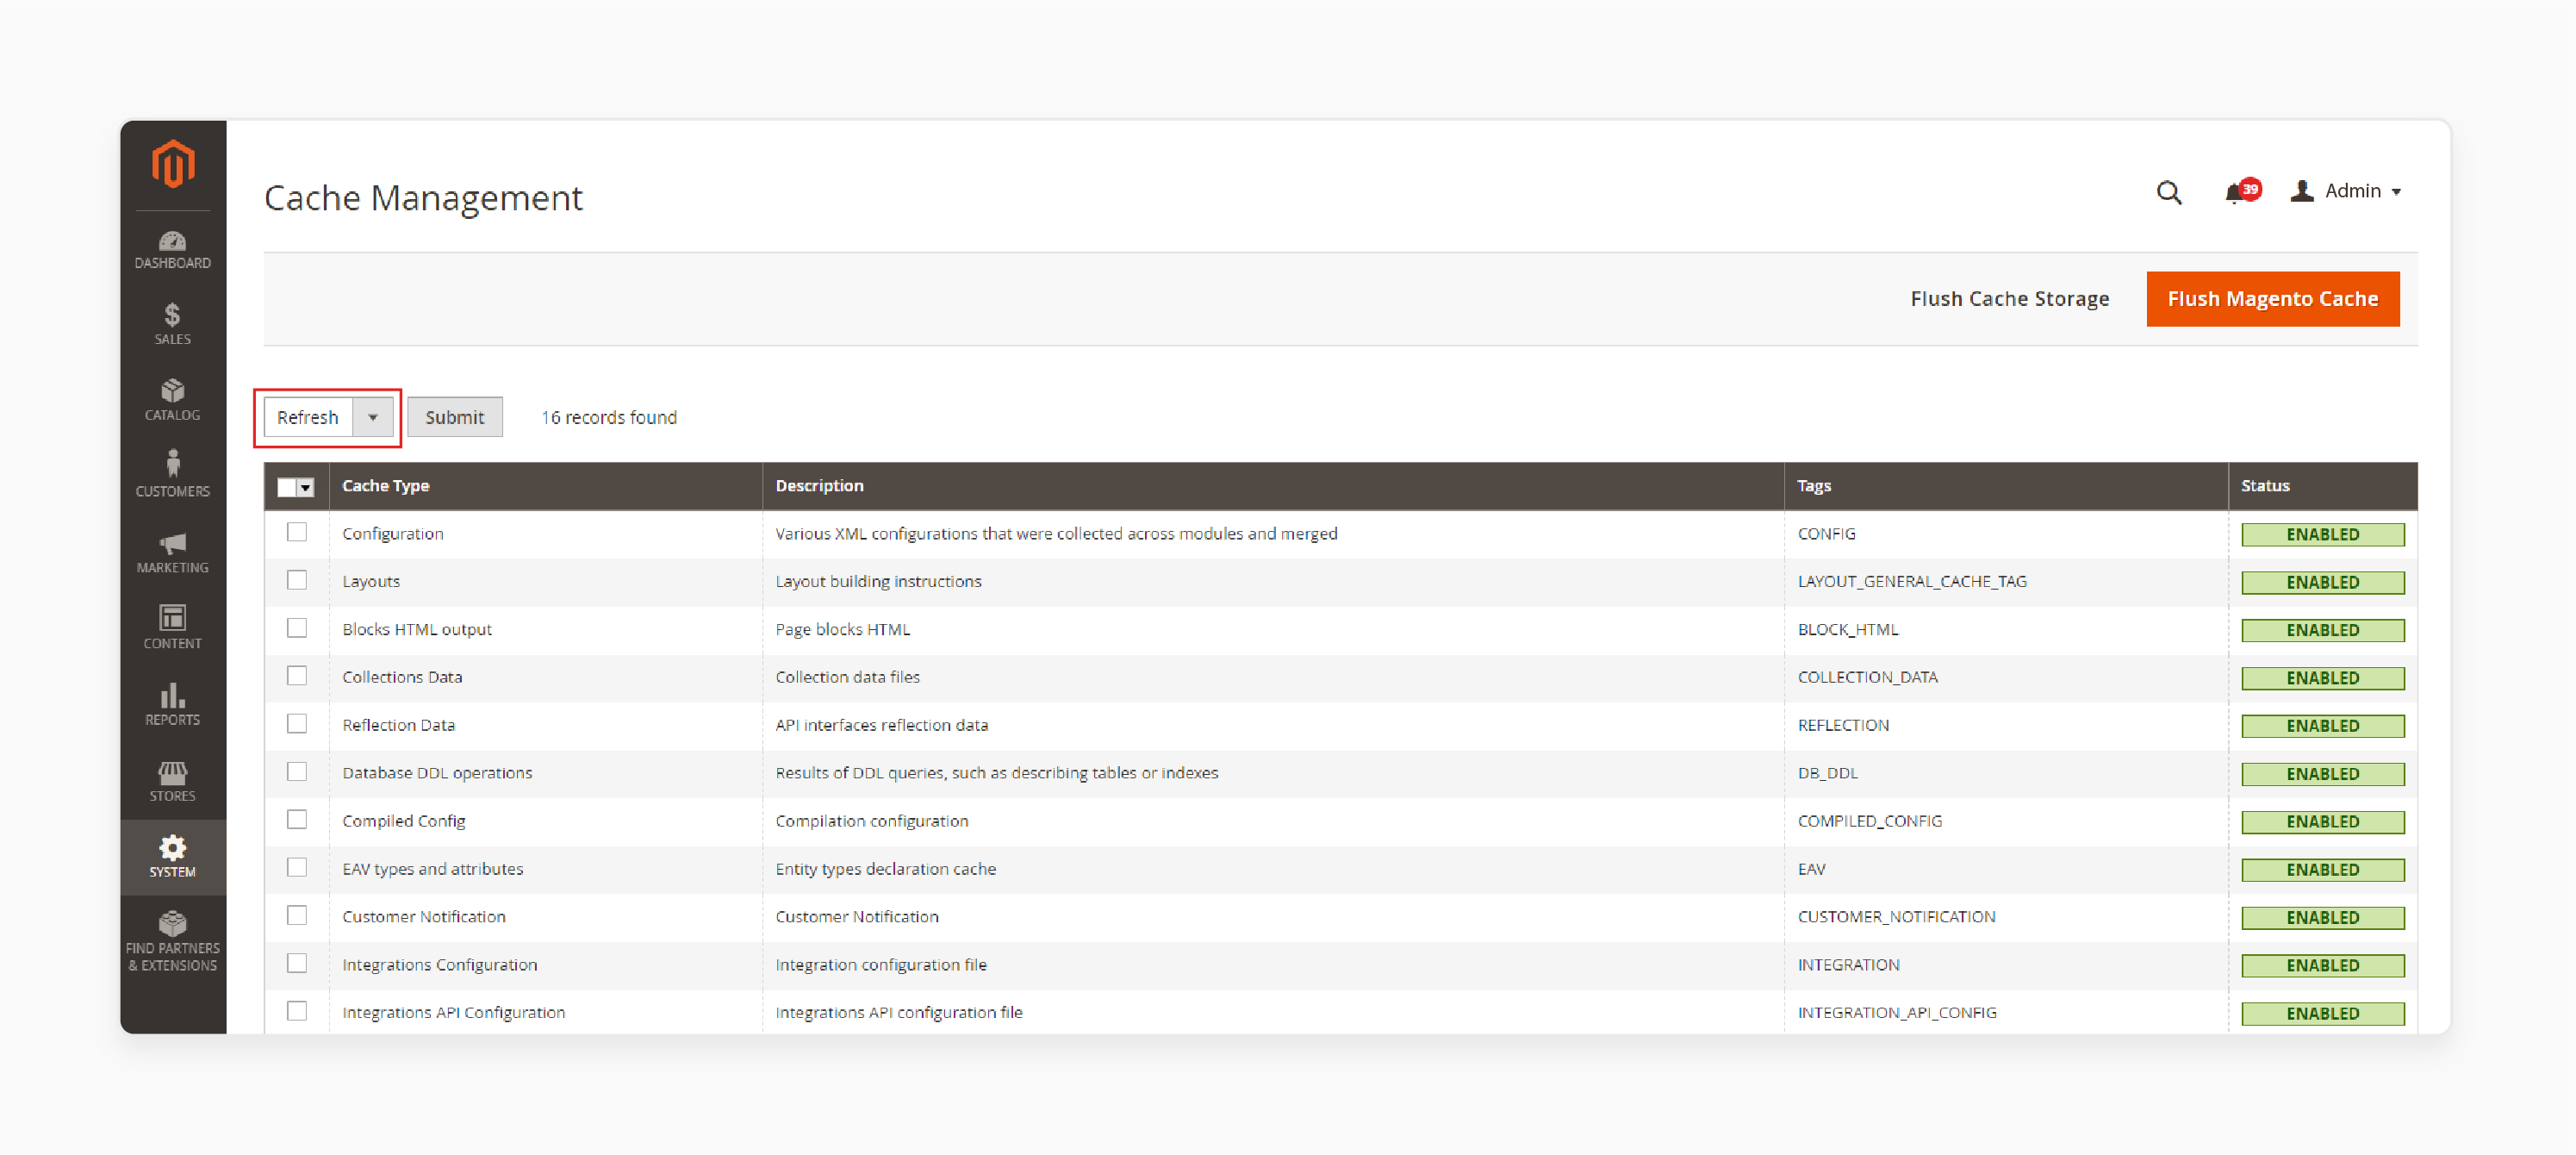The width and height of the screenshot is (2576, 1155).
Task: Open the Sales sidebar menu
Action: [172, 325]
